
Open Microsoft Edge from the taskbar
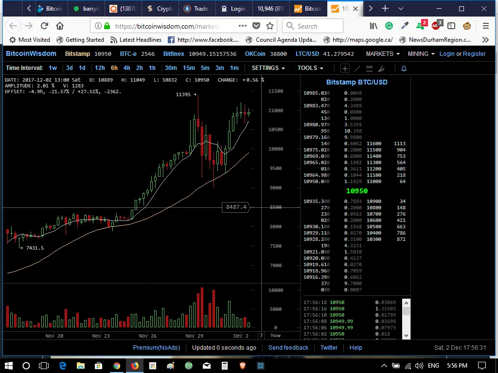(62, 366)
